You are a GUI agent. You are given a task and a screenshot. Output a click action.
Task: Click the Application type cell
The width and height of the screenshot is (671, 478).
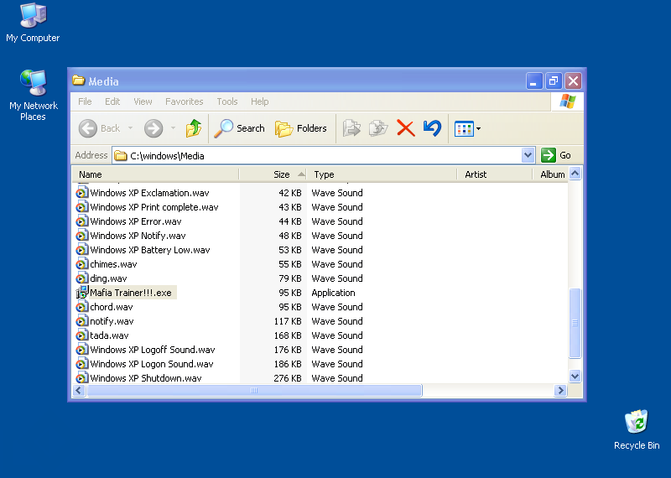pos(333,293)
